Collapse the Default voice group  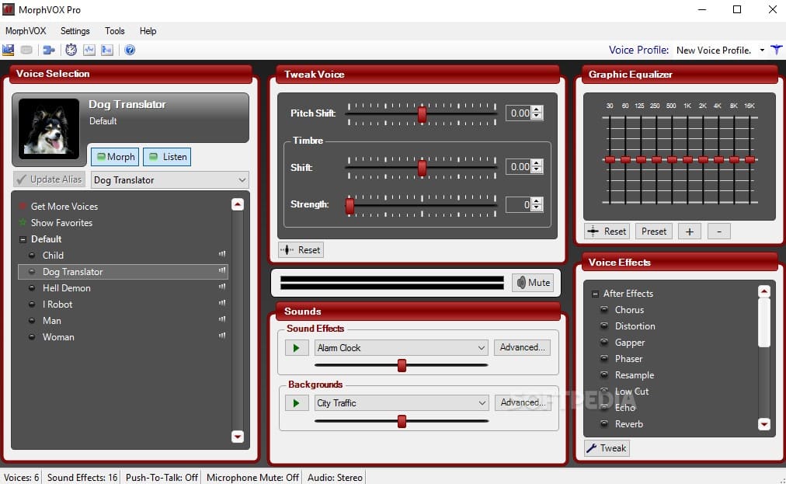(23, 239)
